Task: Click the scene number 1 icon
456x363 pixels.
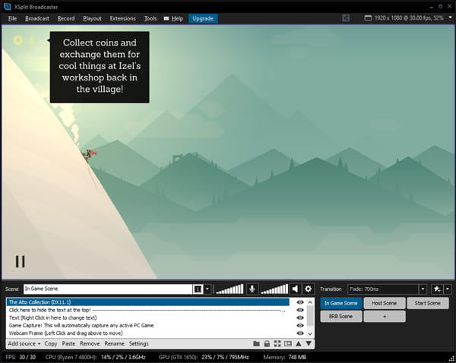Action: pos(198,289)
